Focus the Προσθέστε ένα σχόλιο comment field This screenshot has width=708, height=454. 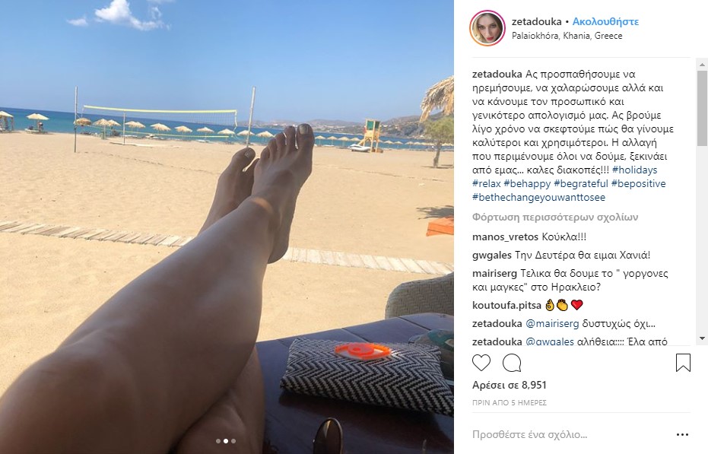(x=569, y=434)
